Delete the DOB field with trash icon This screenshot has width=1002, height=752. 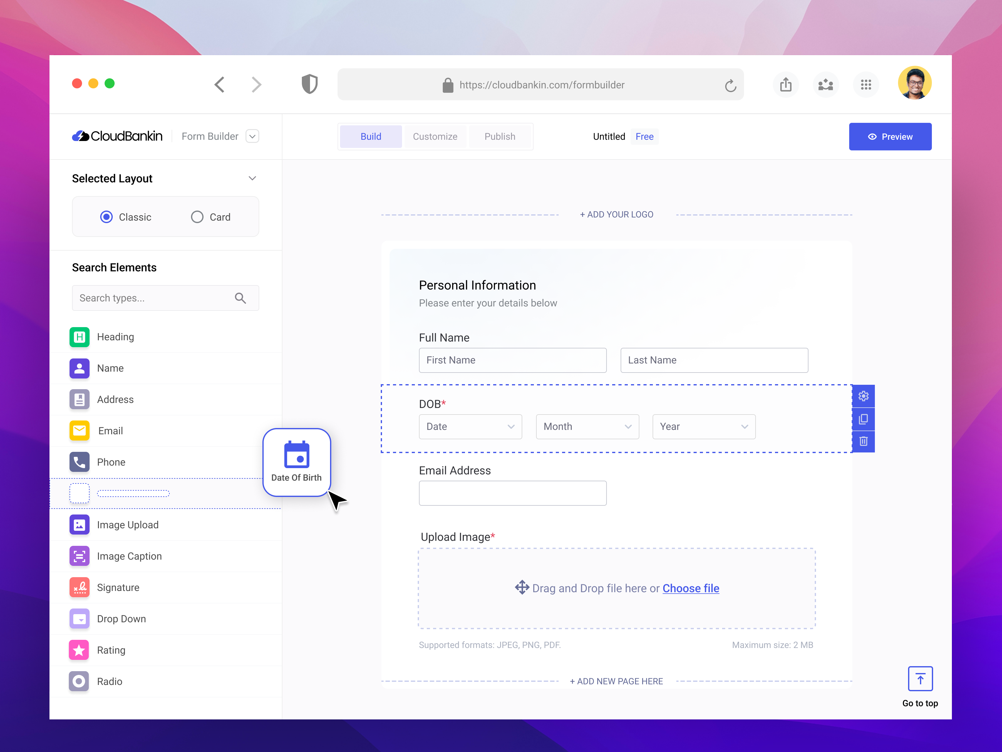863,441
